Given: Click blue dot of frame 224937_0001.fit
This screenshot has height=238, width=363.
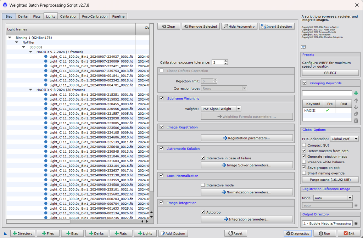Looking at the screenshot, I should pyautogui.click(x=46, y=56).
